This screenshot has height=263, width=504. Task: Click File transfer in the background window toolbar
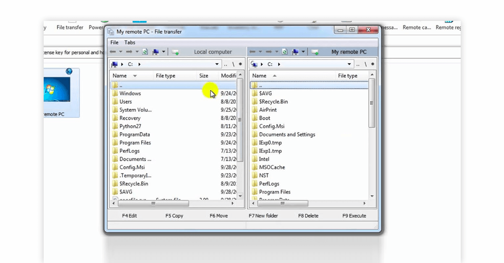click(70, 28)
